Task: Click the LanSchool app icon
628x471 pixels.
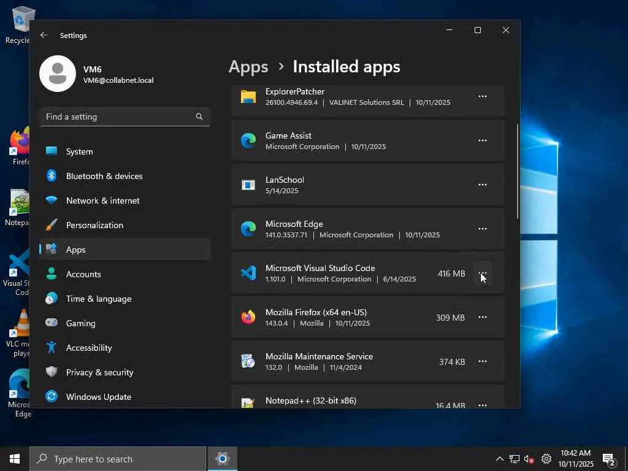Action: click(248, 185)
